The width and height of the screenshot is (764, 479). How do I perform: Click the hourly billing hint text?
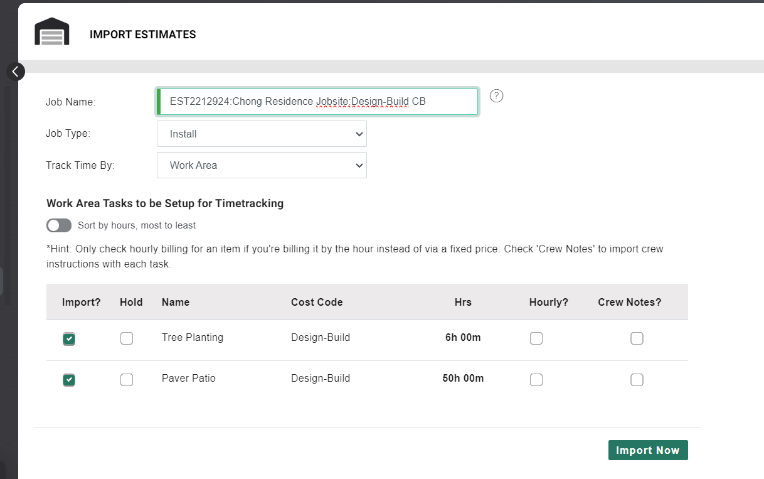pos(355,256)
